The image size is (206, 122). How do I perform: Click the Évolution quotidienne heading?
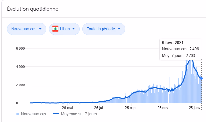[x=33, y=9]
